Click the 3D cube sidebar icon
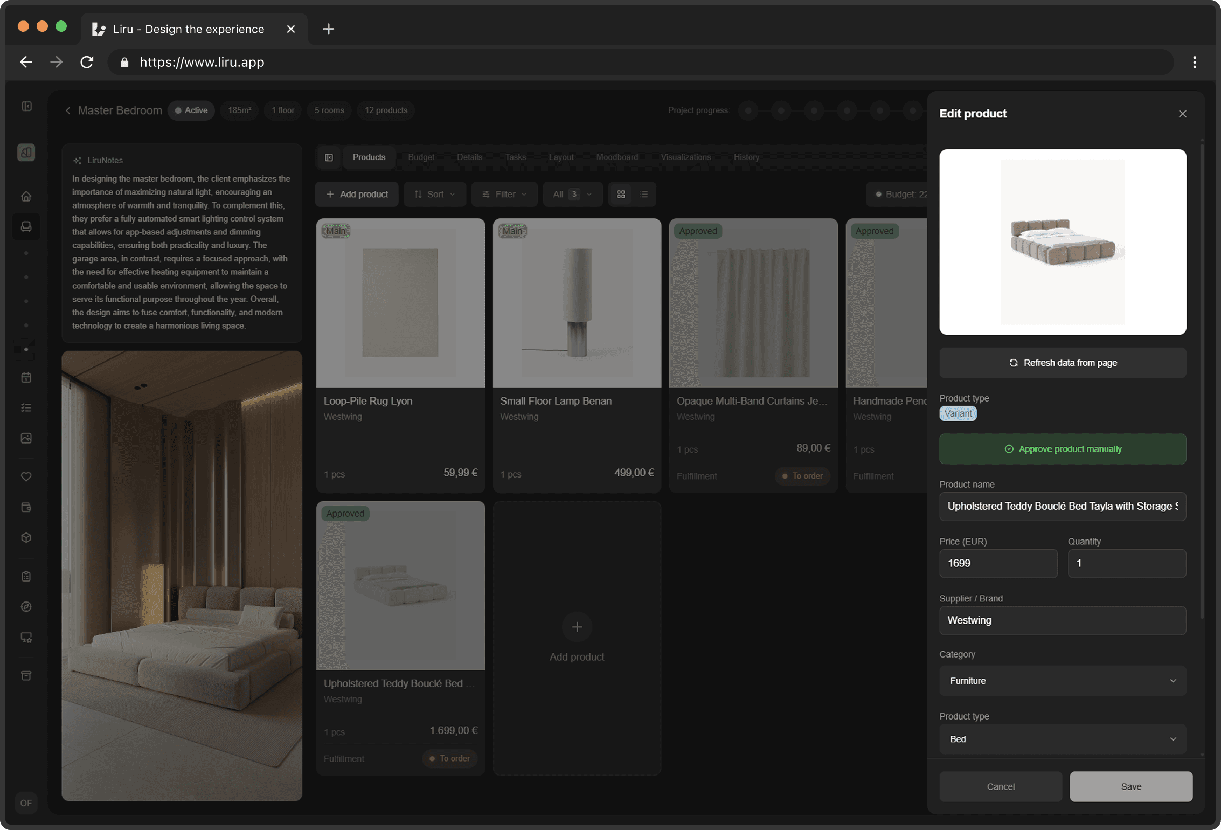Screen dimensions: 1221x830 (x=26, y=538)
